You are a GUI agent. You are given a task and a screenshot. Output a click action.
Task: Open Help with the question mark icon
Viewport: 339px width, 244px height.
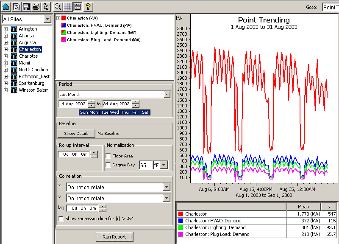(x=88, y=7)
